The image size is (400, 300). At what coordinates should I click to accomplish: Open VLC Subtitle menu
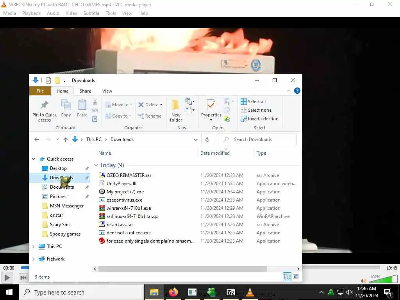(91, 13)
